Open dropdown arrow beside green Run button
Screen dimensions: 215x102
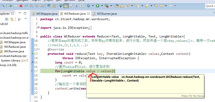pyautogui.click(x=102, y=6)
